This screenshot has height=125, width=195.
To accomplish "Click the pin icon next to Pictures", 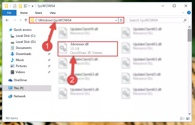I will [x=49, y=66].
